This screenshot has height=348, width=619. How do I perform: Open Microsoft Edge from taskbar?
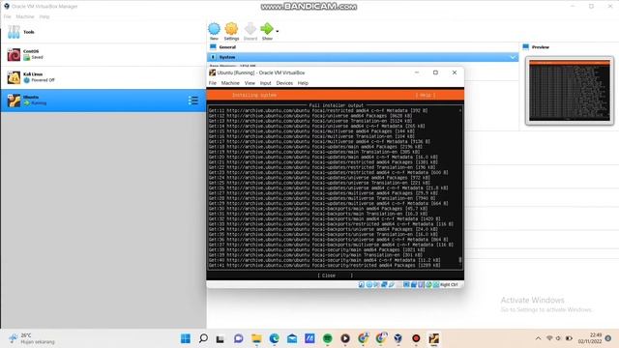point(275,338)
